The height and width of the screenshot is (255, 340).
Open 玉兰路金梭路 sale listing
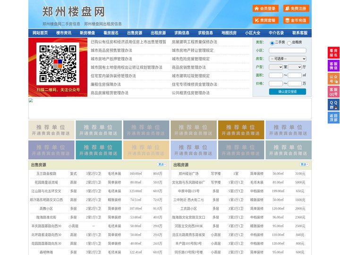(x=46, y=174)
